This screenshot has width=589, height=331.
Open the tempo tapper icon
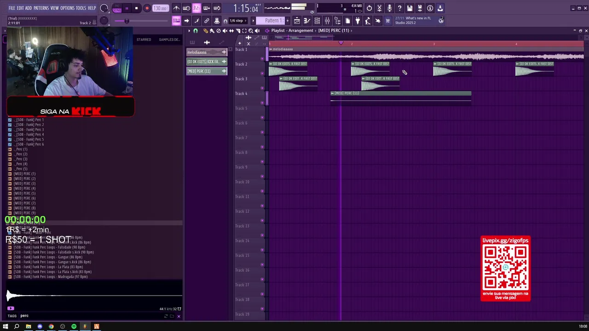368,21
